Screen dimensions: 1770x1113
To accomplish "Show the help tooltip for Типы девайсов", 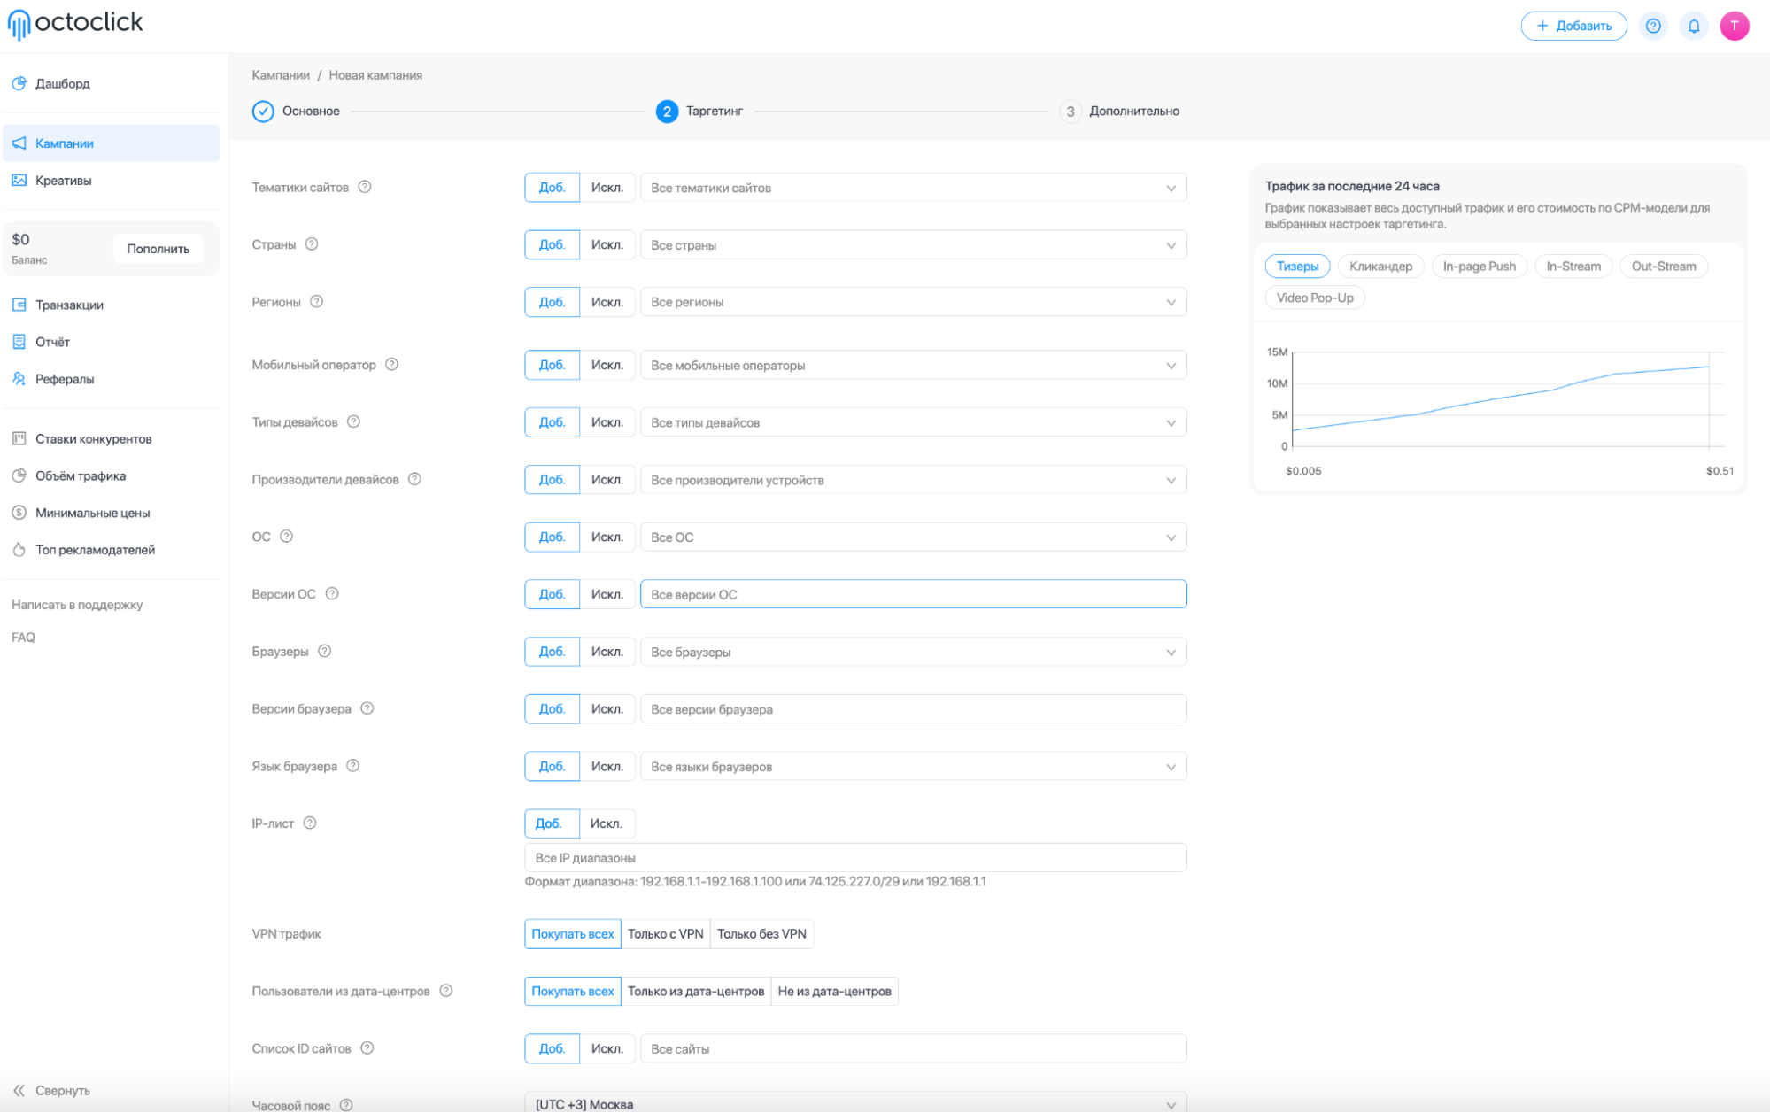I will [354, 422].
